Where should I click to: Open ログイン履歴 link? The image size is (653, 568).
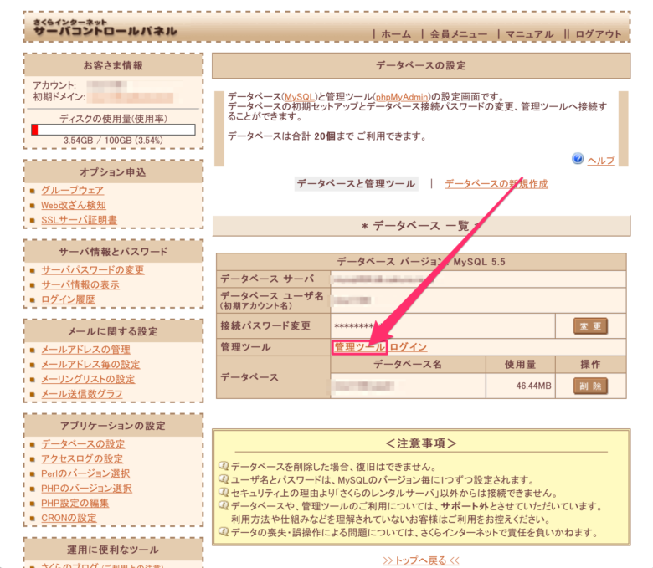pos(68,299)
